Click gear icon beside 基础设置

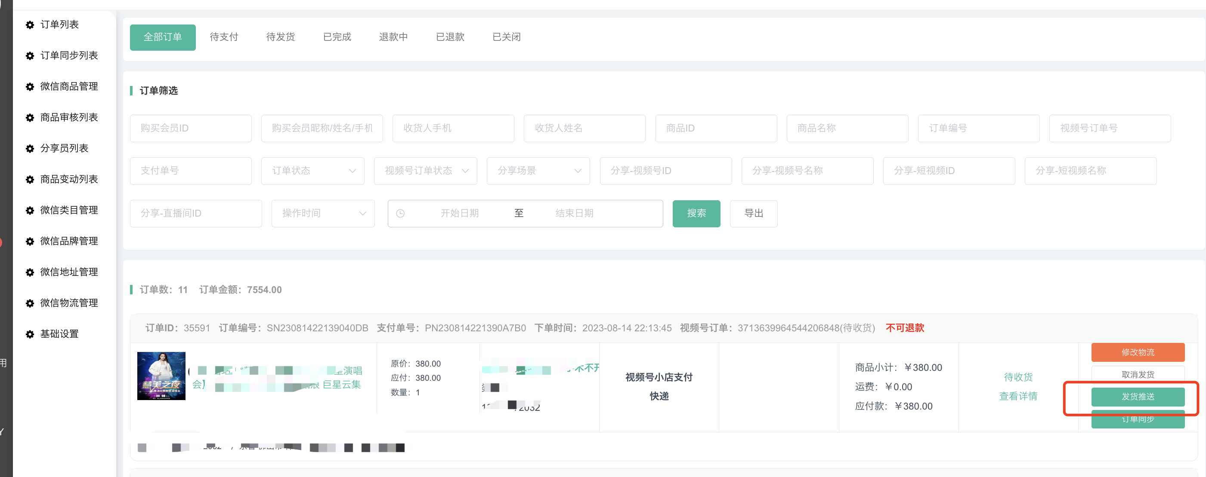[30, 334]
